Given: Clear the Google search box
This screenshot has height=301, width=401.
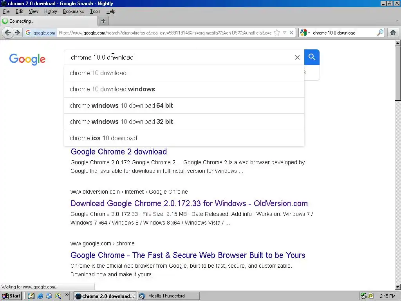Looking at the screenshot, I should coord(297,57).
